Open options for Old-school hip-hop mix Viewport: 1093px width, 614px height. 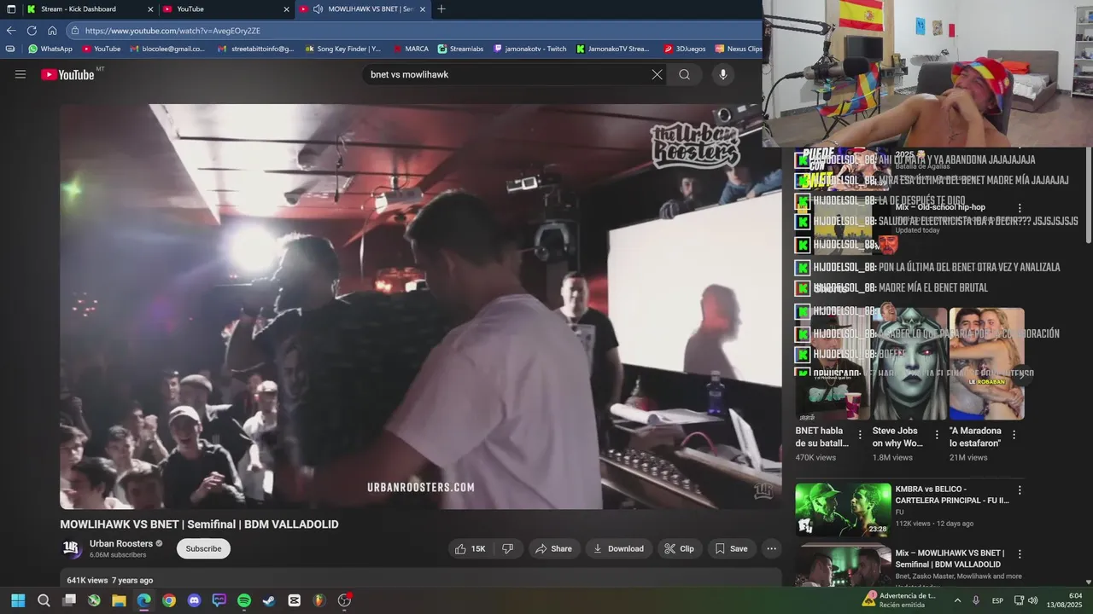click(1020, 207)
